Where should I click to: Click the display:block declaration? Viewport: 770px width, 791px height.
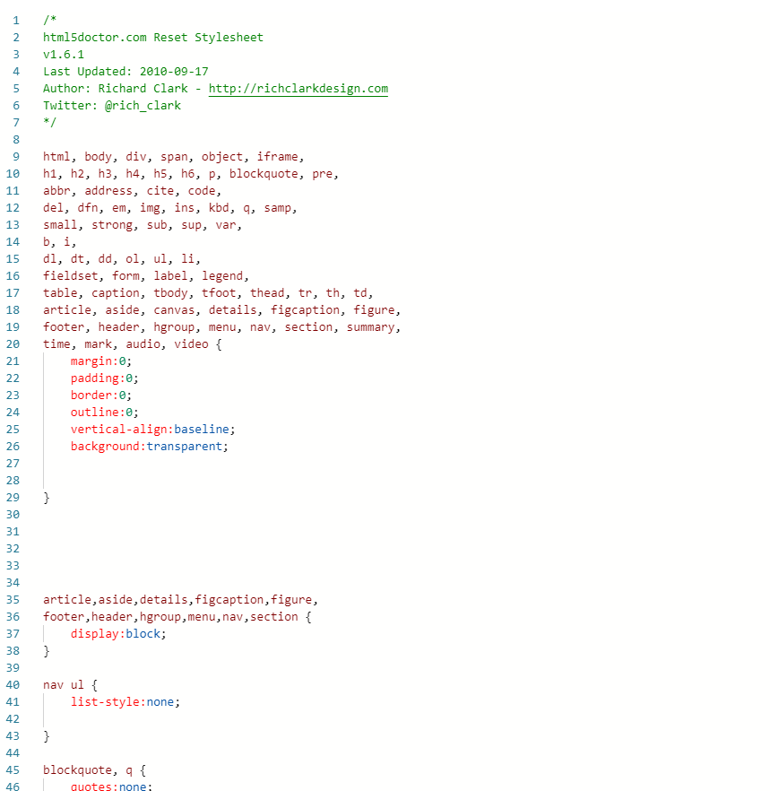pyautogui.click(x=118, y=633)
